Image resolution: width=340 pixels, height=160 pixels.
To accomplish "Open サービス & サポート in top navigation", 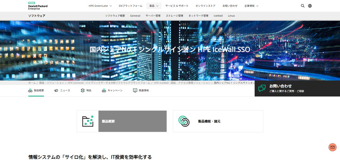I will [177, 6].
